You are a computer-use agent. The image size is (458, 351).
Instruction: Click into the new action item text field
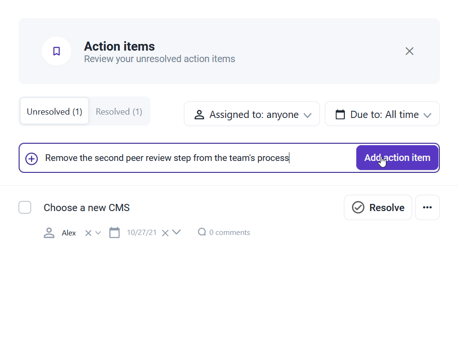199,158
